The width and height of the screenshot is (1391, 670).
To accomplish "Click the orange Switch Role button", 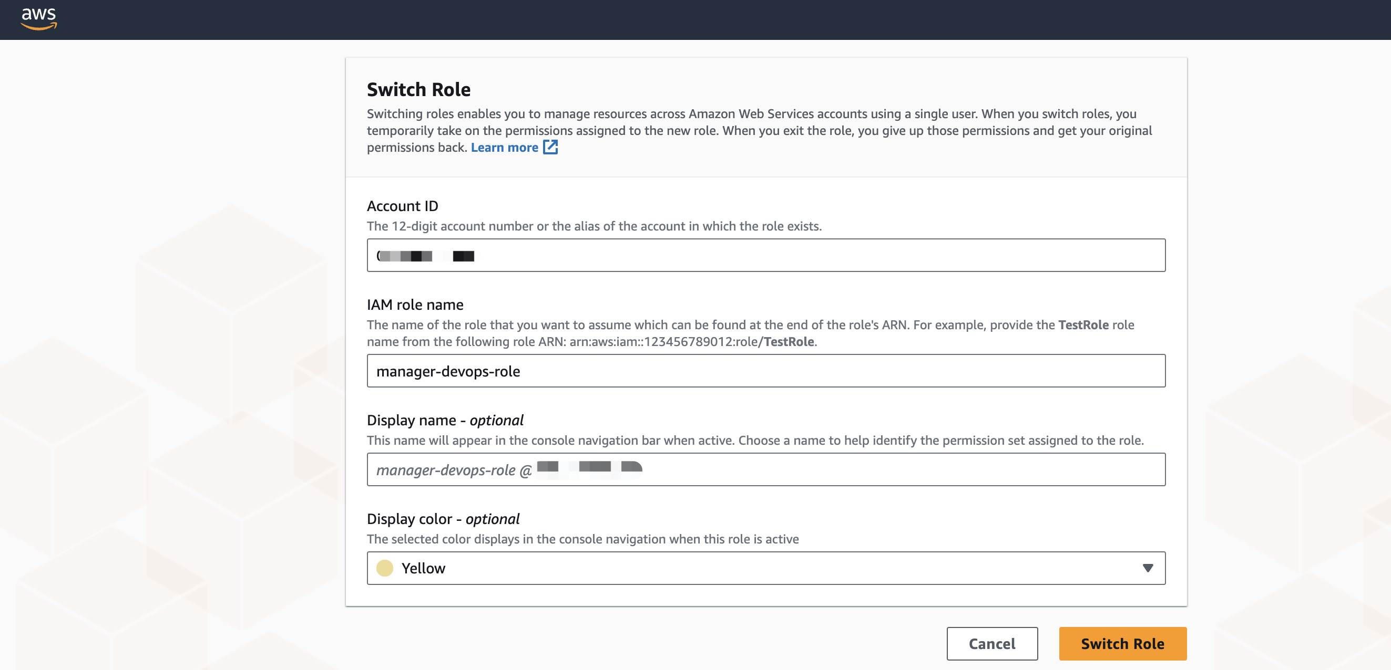I will pyautogui.click(x=1122, y=644).
